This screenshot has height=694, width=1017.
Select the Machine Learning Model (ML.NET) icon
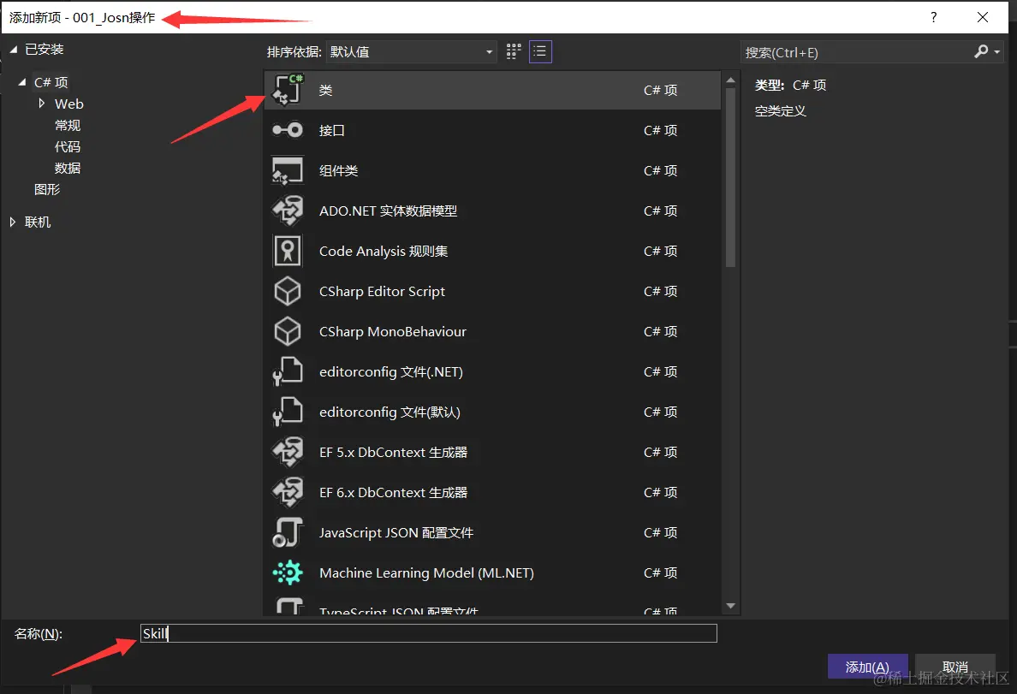287,572
